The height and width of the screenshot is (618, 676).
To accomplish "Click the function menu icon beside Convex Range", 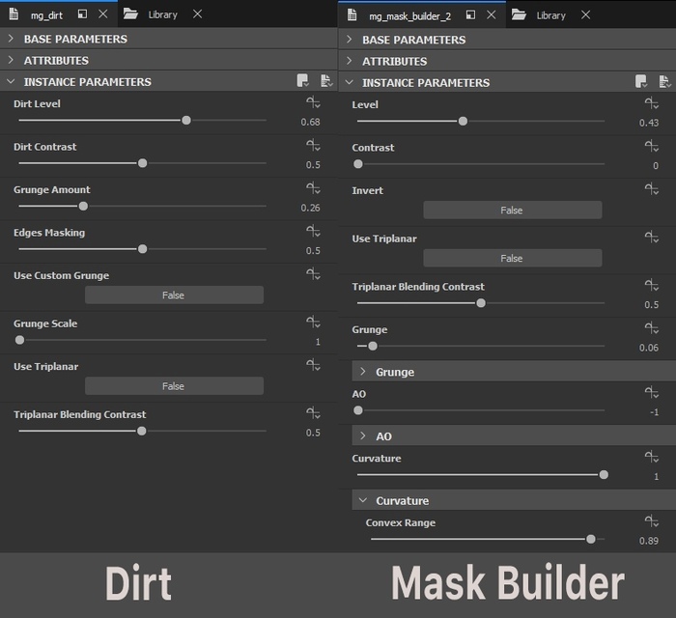I will pyautogui.click(x=651, y=522).
